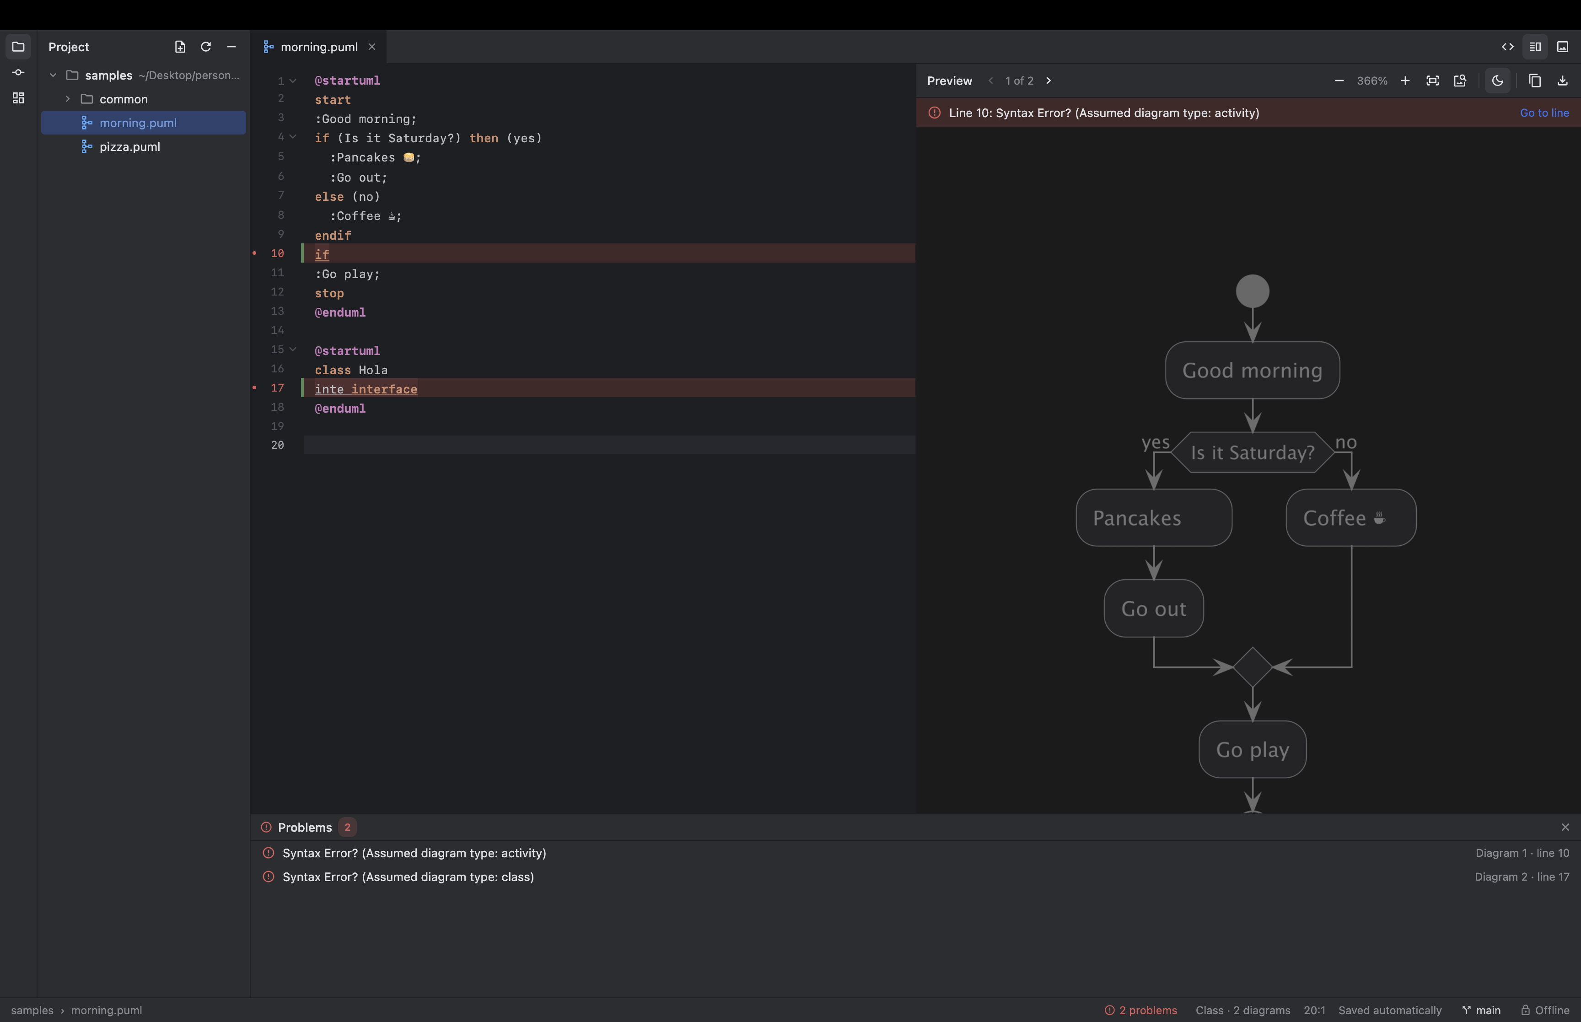Screen dimensions: 1581x1022
Task: Refresh the Project file tree
Action: point(206,47)
